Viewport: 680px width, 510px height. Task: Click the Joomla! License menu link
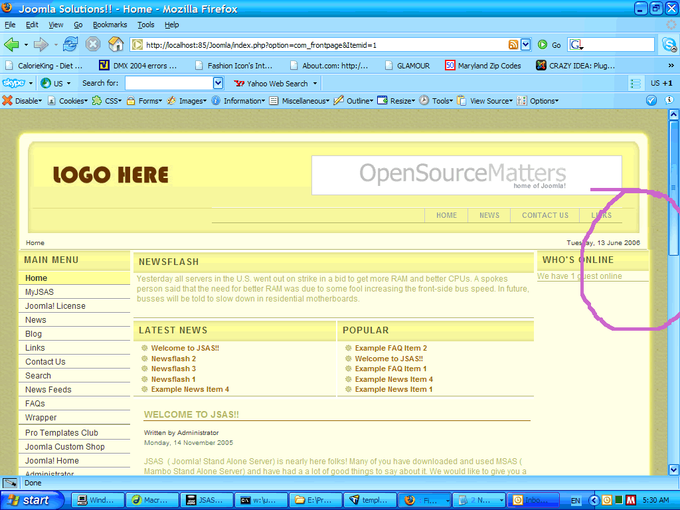point(55,306)
